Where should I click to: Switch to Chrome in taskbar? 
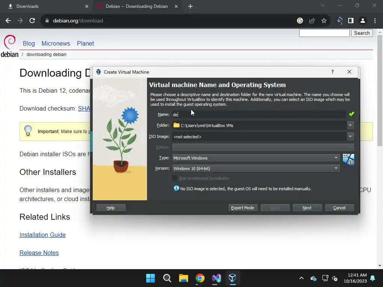click(200, 278)
